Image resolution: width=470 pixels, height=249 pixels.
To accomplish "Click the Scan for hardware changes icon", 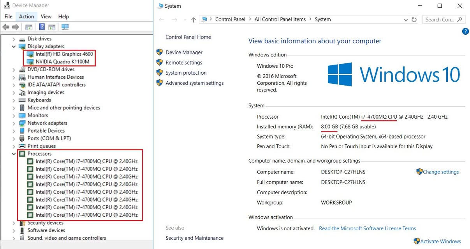I will tap(65, 27).
